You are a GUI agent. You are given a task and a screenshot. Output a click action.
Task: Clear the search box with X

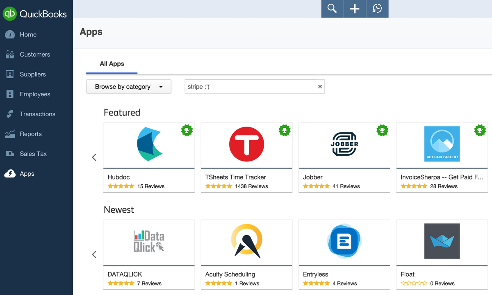click(320, 86)
